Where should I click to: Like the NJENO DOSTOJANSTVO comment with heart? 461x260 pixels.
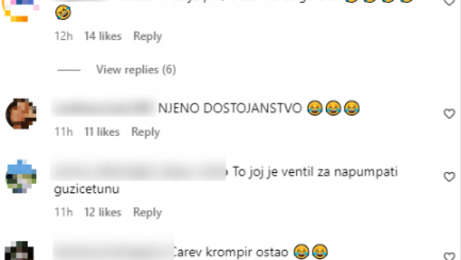pos(449,113)
